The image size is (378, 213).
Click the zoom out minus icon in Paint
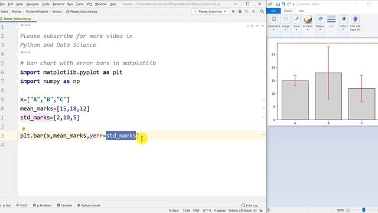point(348,210)
